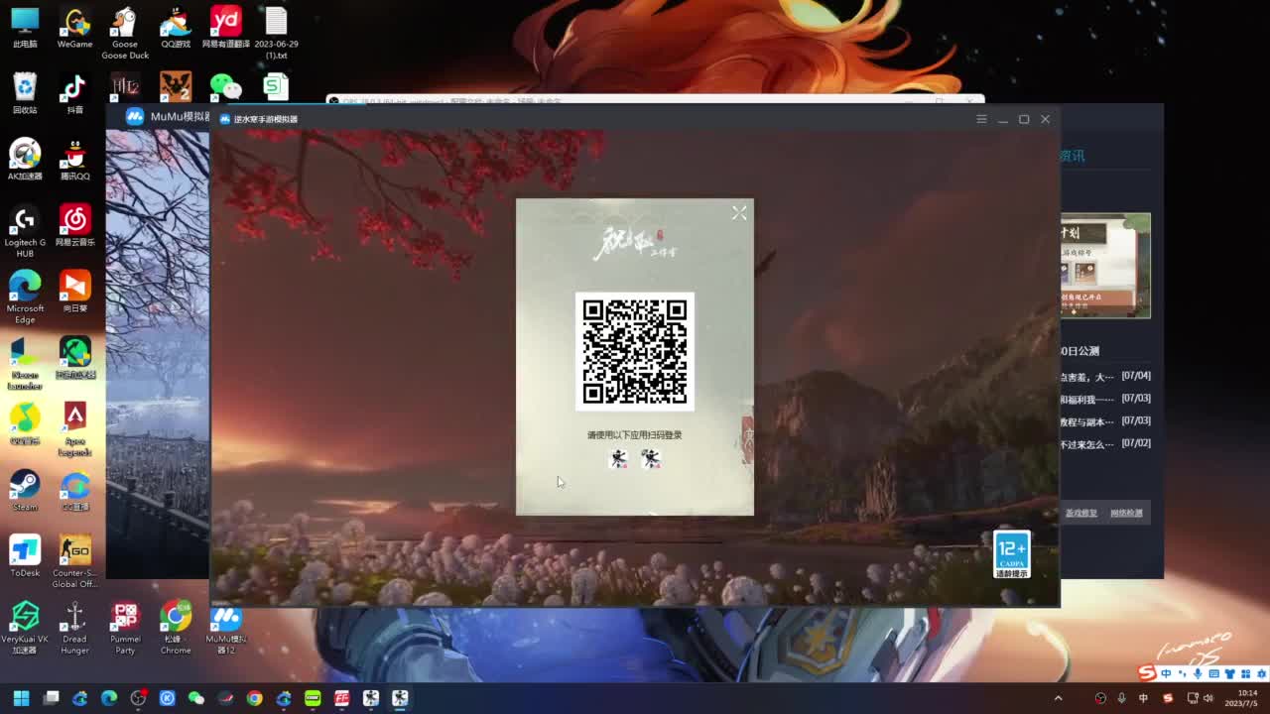Open the 向日葵 desktop shortcut
This screenshot has height=714, width=1270.
[x=75, y=292]
